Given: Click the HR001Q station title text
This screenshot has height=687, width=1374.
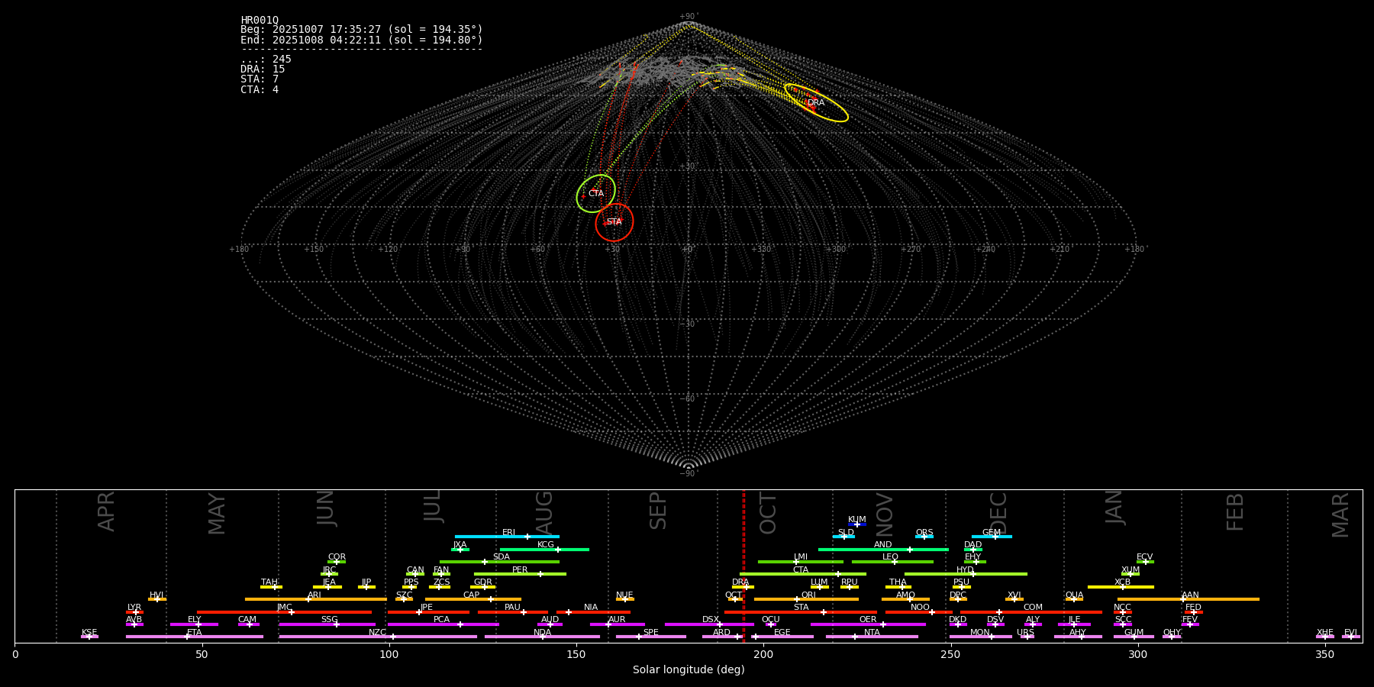Looking at the screenshot, I should 260,20.
